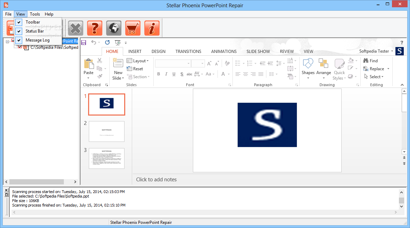410x228 pixels.
Task: Start slideshow from beginning icon
Action: [118, 43]
